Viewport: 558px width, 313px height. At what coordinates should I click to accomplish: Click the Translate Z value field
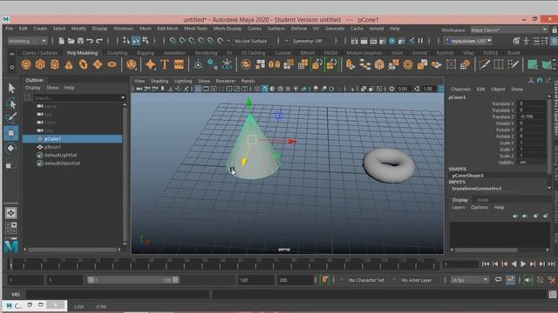532,117
